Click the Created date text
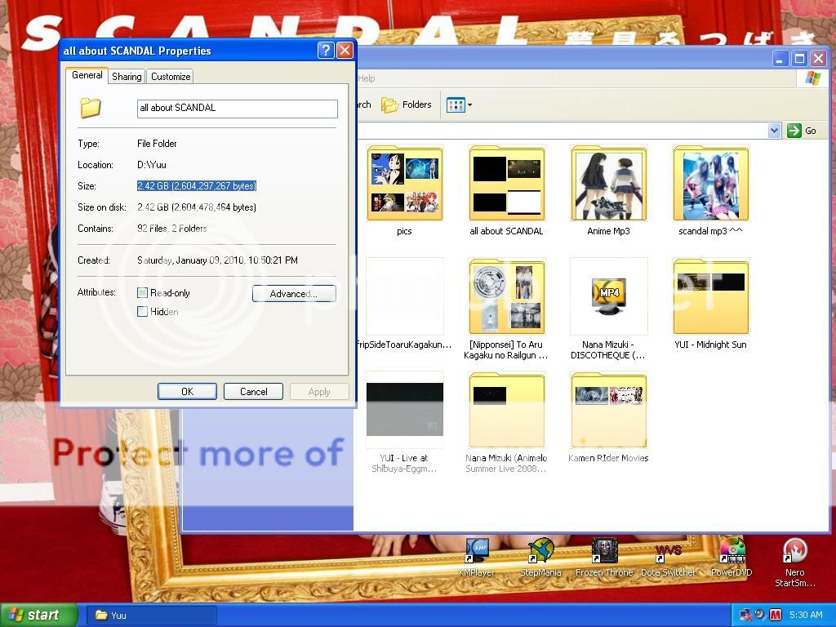The height and width of the screenshot is (627, 836). pos(217,260)
